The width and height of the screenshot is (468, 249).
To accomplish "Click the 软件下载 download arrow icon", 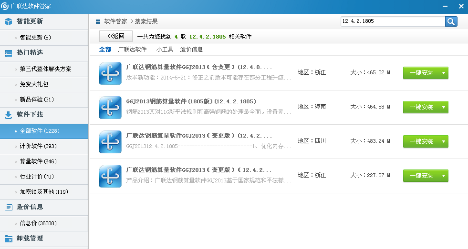I will pos(9,115).
